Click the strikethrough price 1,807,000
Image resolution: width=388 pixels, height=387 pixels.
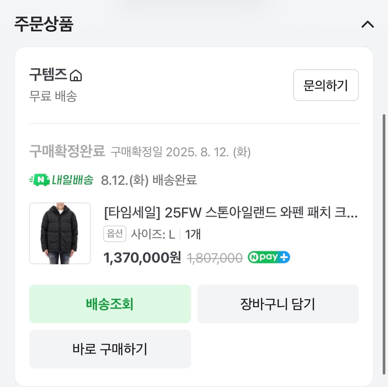coord(215,257)
